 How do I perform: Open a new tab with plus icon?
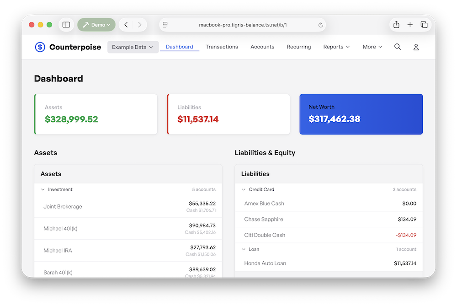click(x=410, y=25)
